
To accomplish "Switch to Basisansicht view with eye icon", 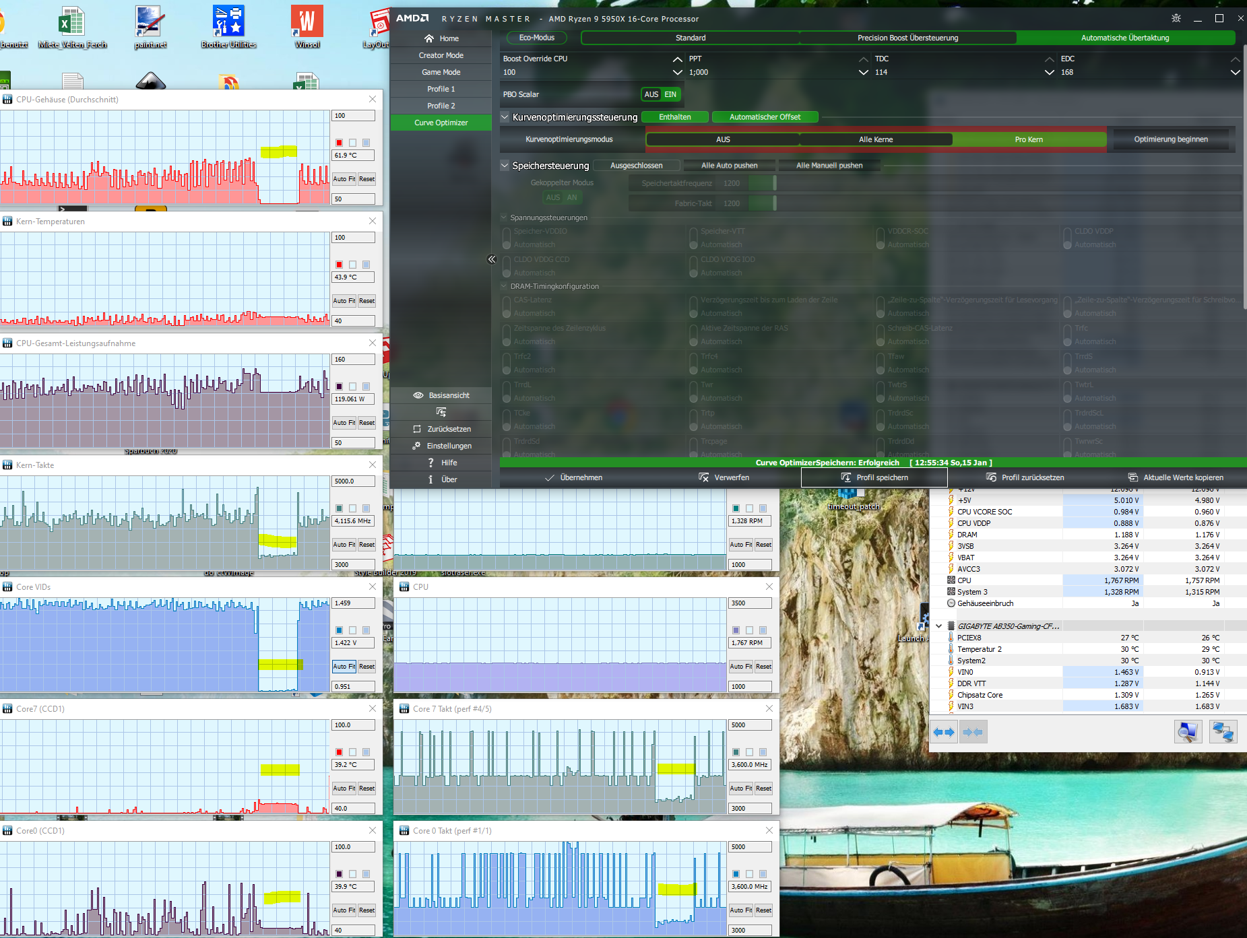I will pyautogui.click(x=441, y=395).
